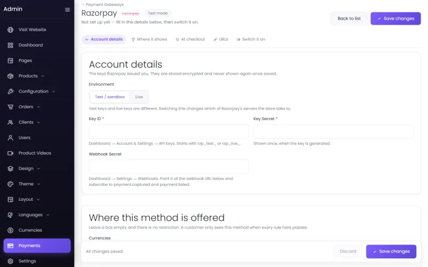This screenshot has height=267, width=428.
Task: Go to the Switch it on tab
Action: 251,39
